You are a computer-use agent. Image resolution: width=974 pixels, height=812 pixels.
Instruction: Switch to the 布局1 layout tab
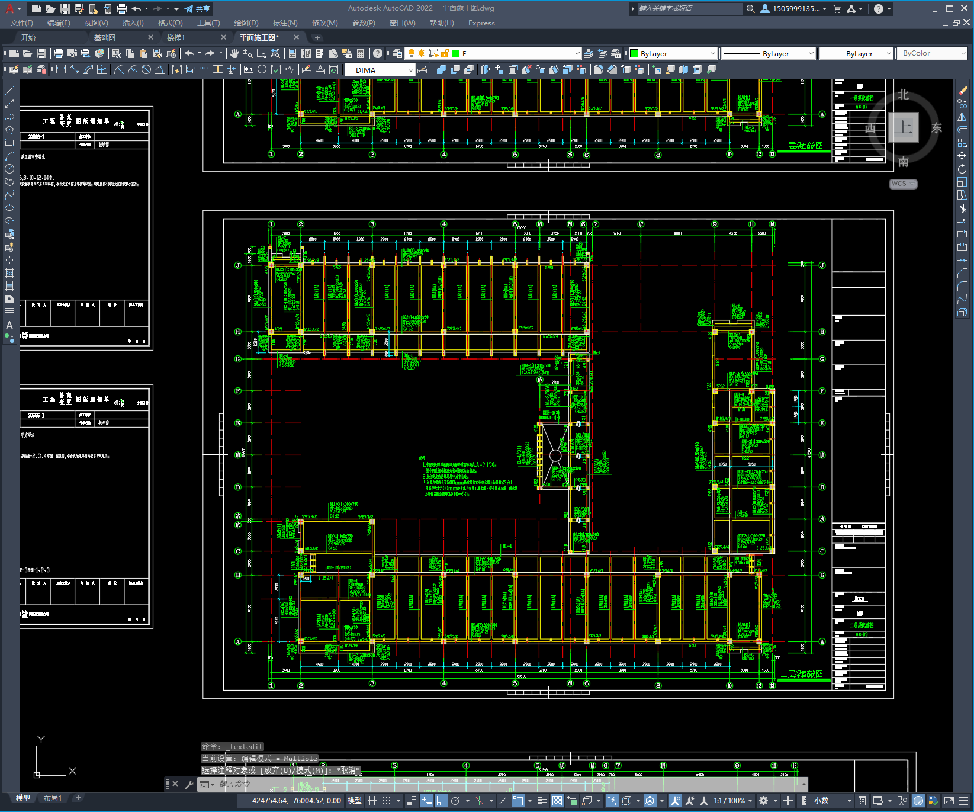point(53,798)
